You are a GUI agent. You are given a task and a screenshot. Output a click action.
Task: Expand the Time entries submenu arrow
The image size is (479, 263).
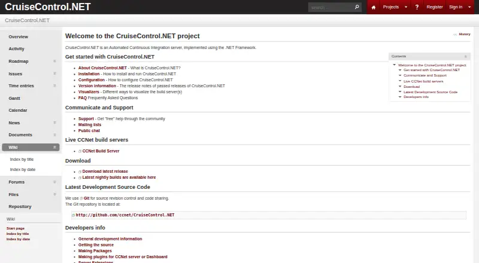54,85
